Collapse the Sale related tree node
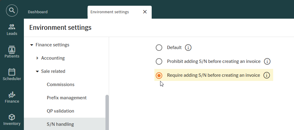 tap(37, 72)
